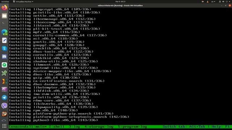
Task: Open the orange and black arrow app in dock
Action: click(x=4, y=81)
